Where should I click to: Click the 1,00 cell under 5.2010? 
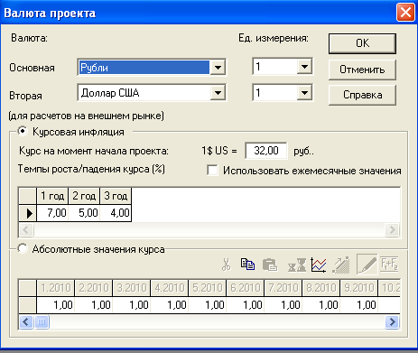(x=208, y=305)
